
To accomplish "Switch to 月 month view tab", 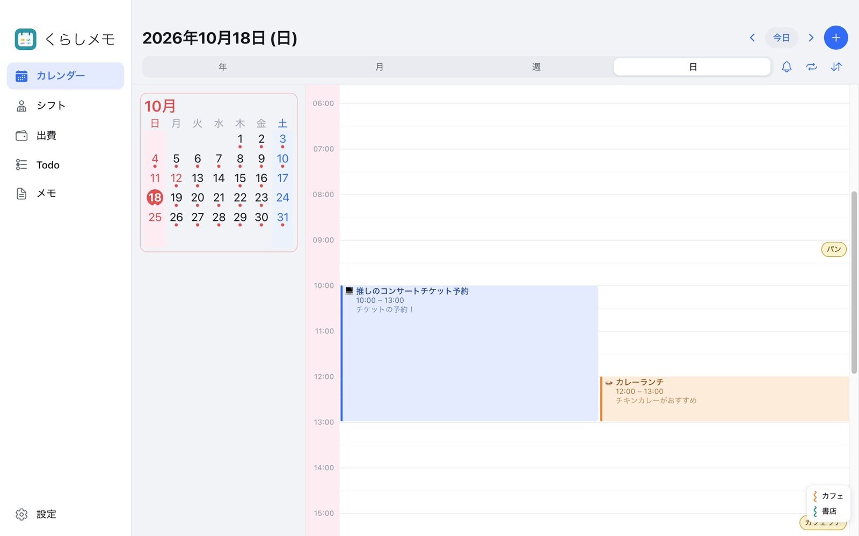I will tap(379, 67).
